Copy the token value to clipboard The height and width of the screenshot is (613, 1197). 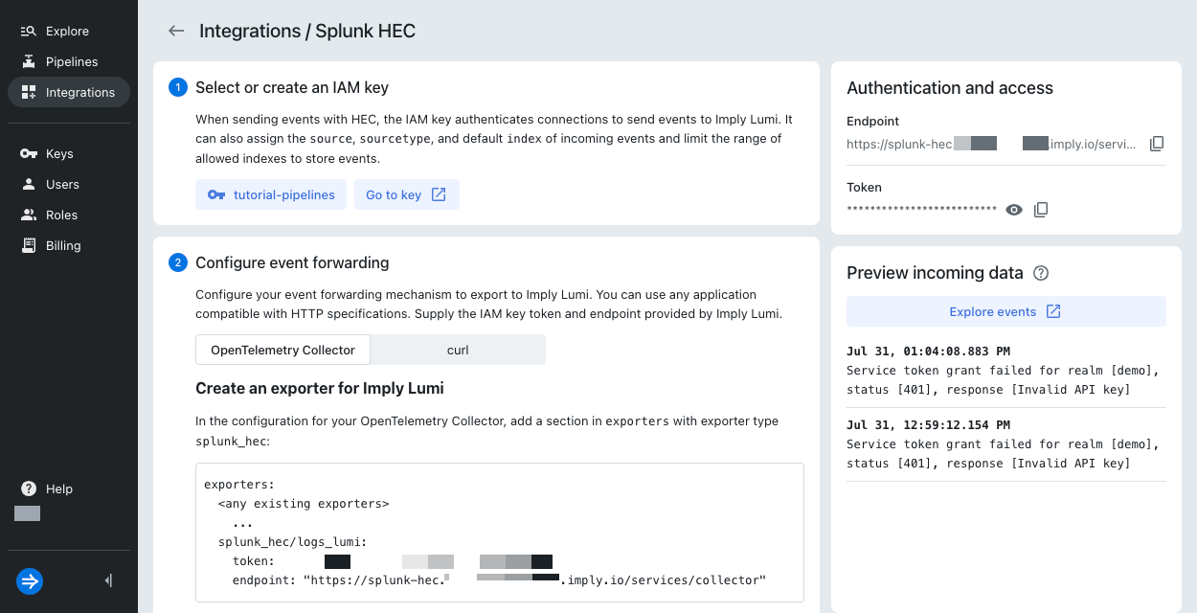click(x=1041, y=209)
